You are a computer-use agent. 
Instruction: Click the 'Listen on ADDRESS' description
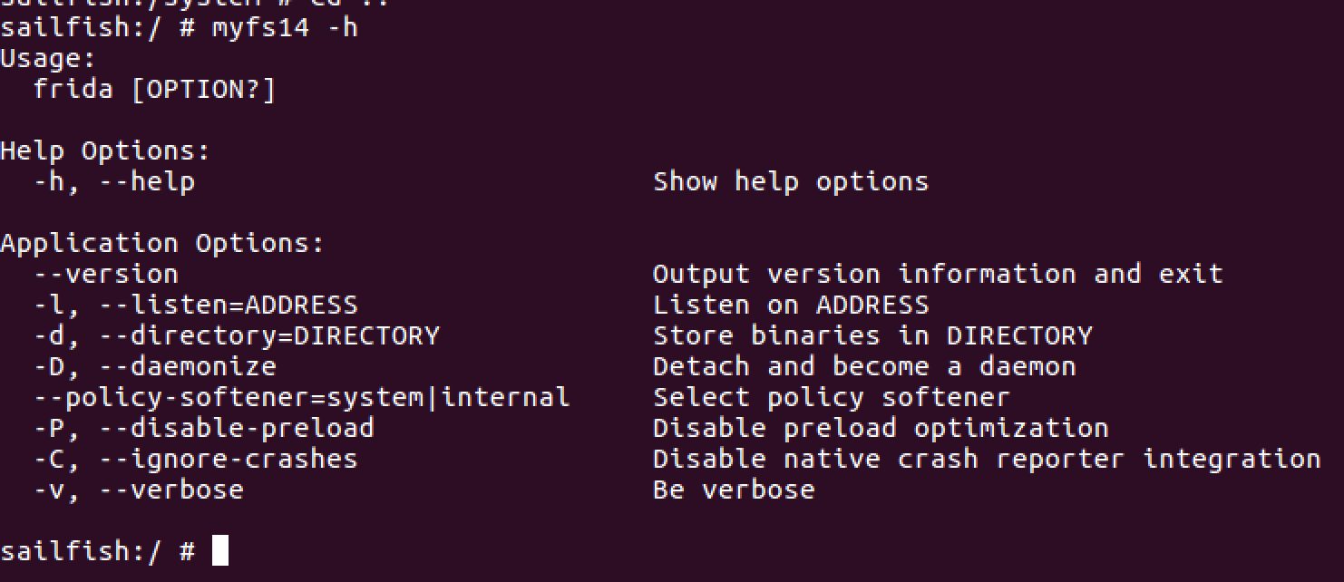point(791,305)
